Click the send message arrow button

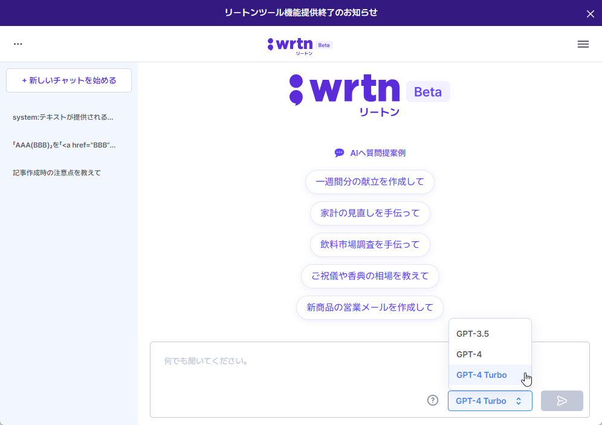point(562,401)
